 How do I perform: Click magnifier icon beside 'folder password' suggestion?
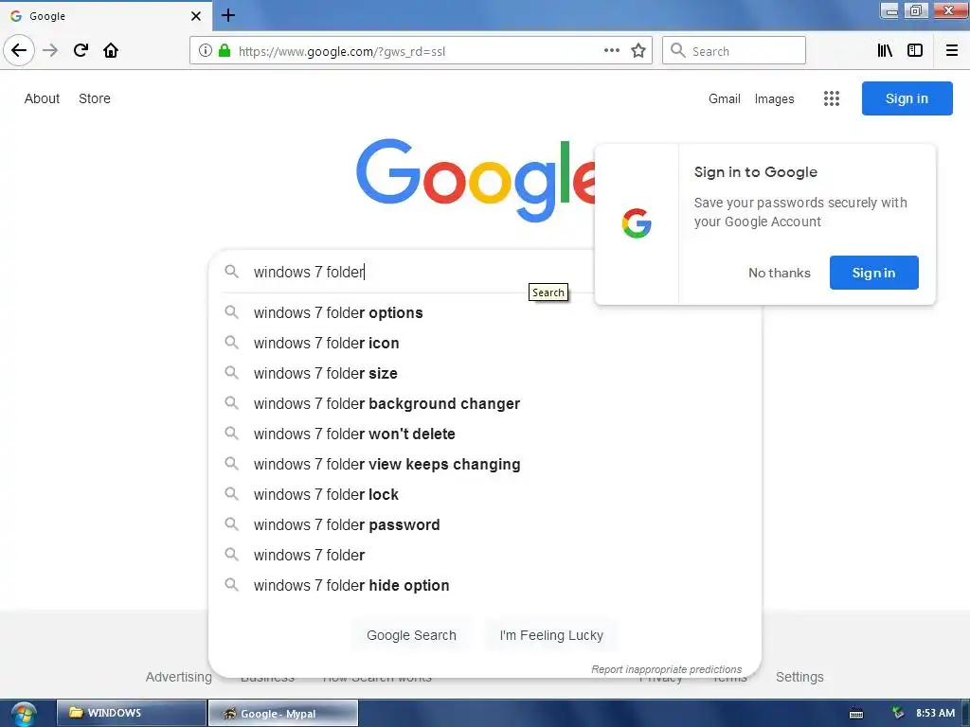click(x=231, y=524)
